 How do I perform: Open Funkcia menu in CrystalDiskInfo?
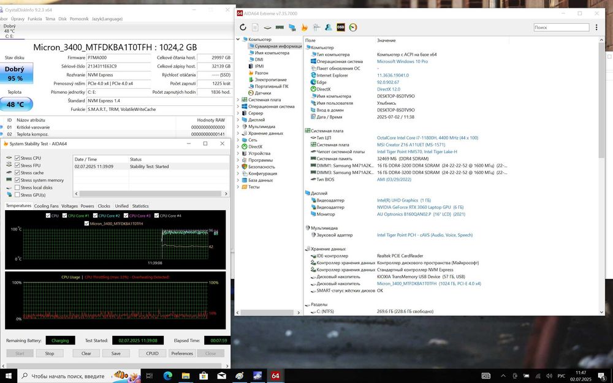tap(34, 19)
